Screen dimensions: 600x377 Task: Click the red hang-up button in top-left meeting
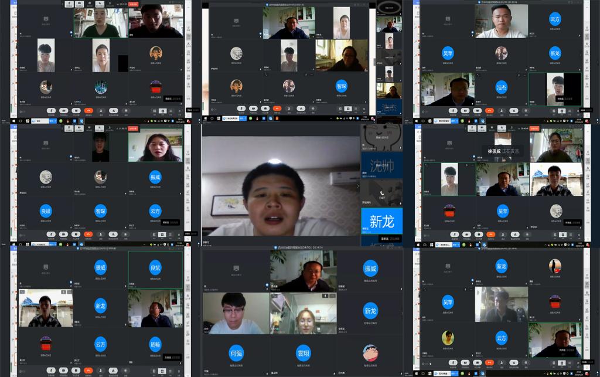click(88, 110)
